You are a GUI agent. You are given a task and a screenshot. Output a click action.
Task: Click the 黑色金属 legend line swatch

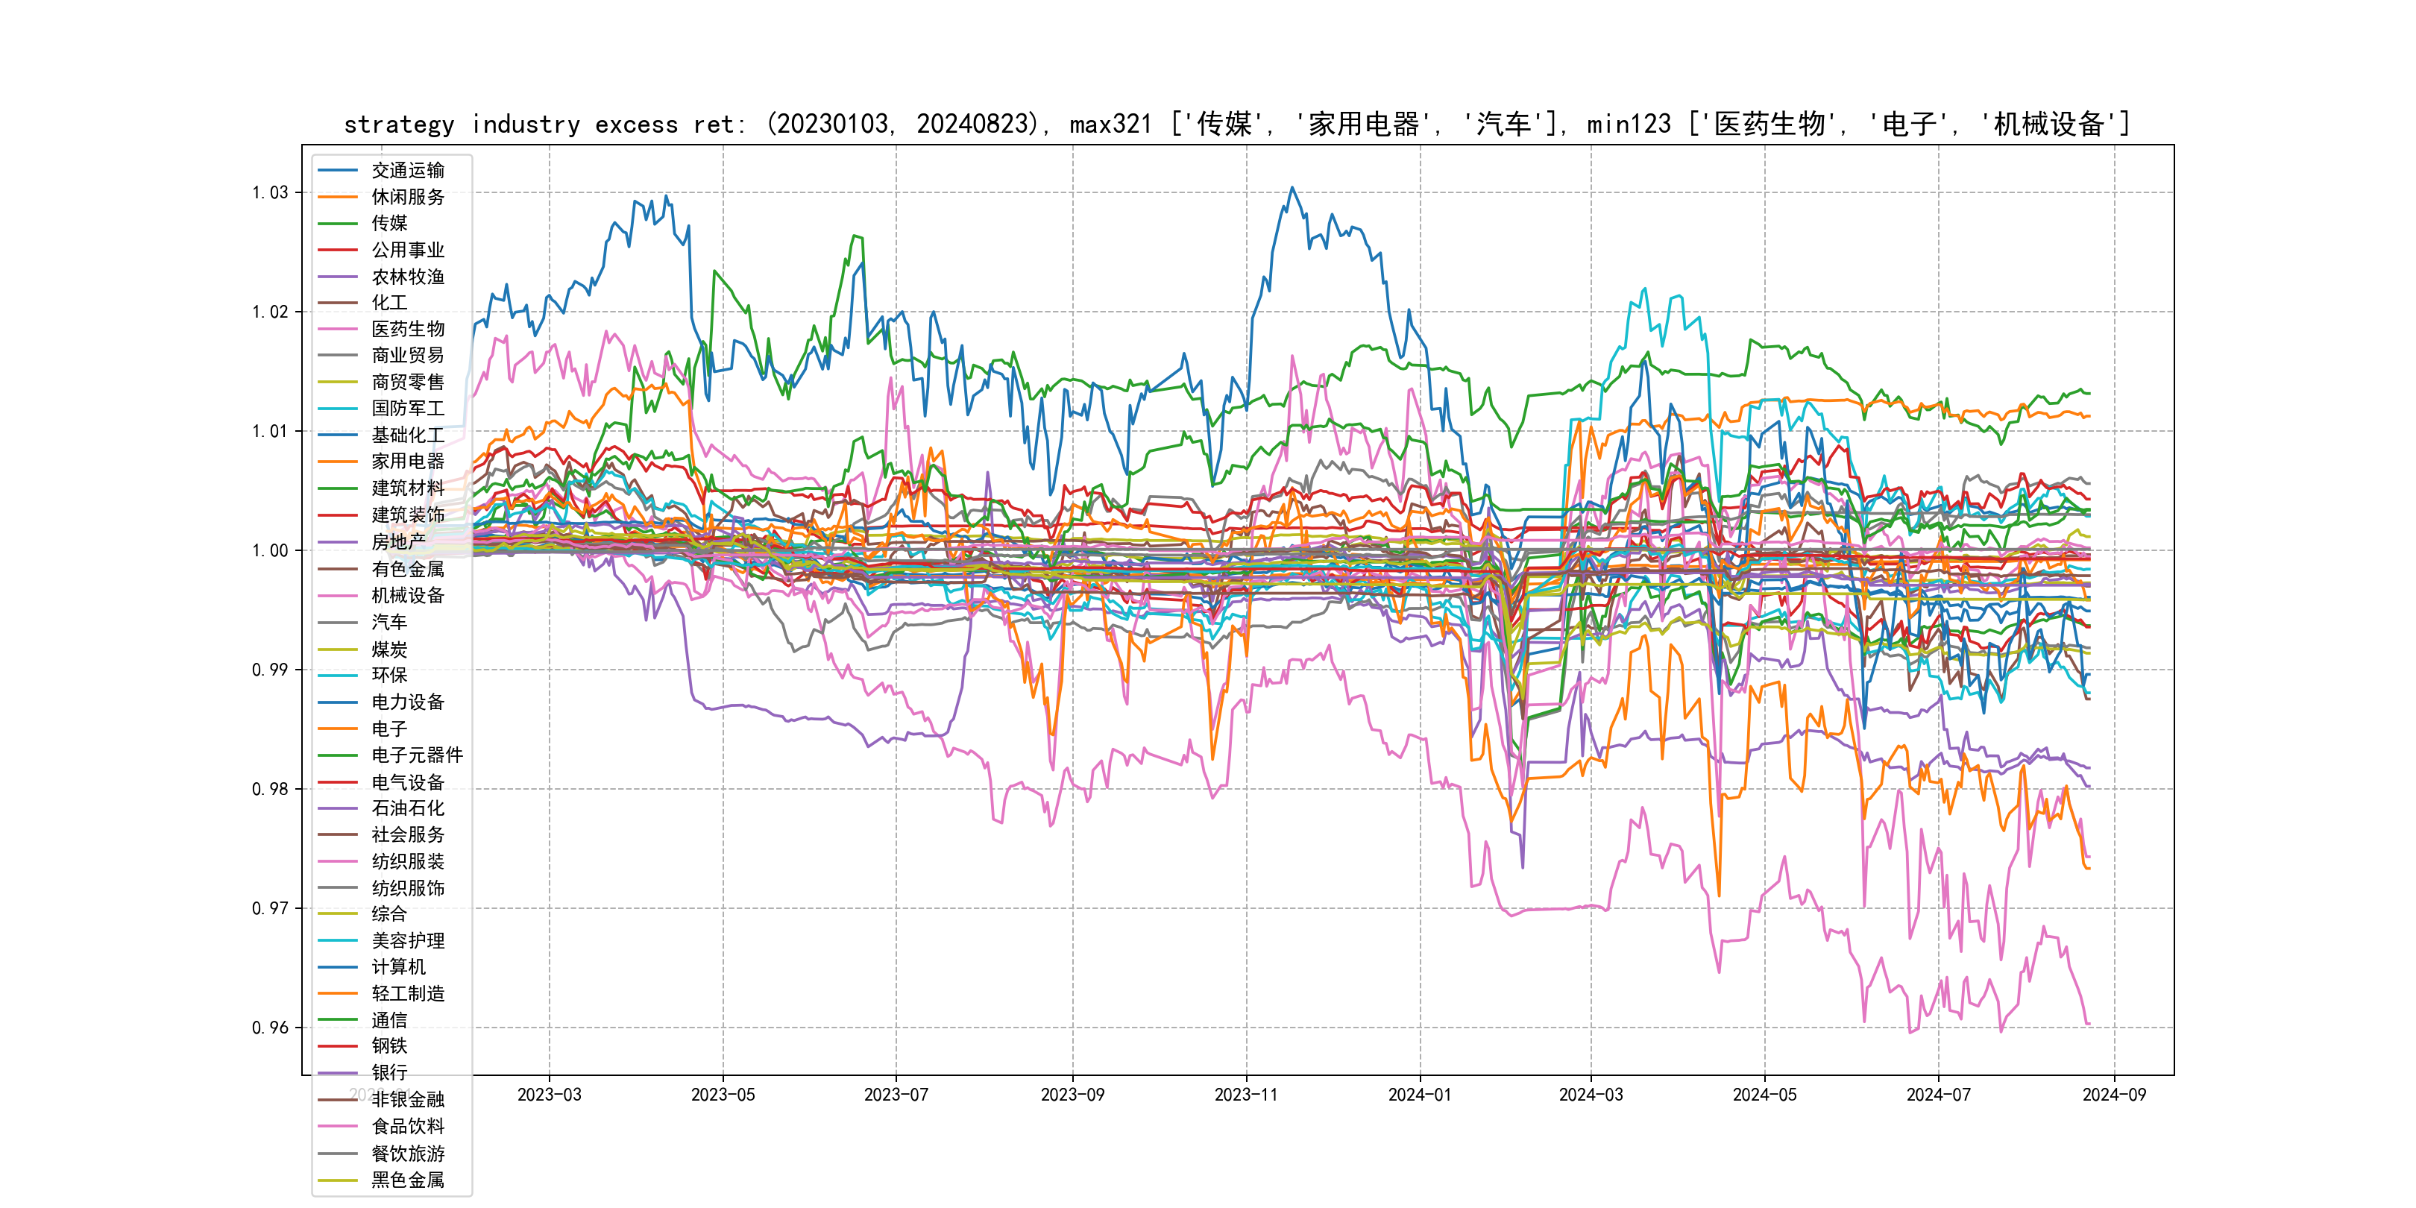pos(338,1180)
